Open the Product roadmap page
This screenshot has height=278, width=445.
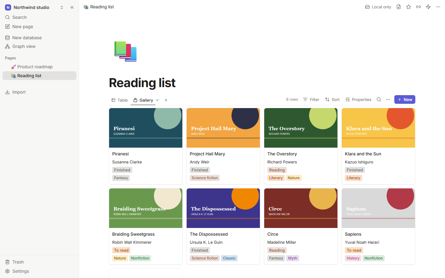tap(39, 67)
